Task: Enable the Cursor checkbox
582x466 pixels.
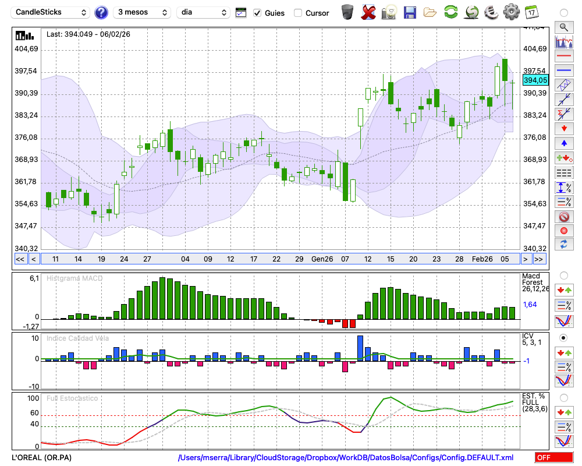Action: pyautogui.click(x=298, y=13)
